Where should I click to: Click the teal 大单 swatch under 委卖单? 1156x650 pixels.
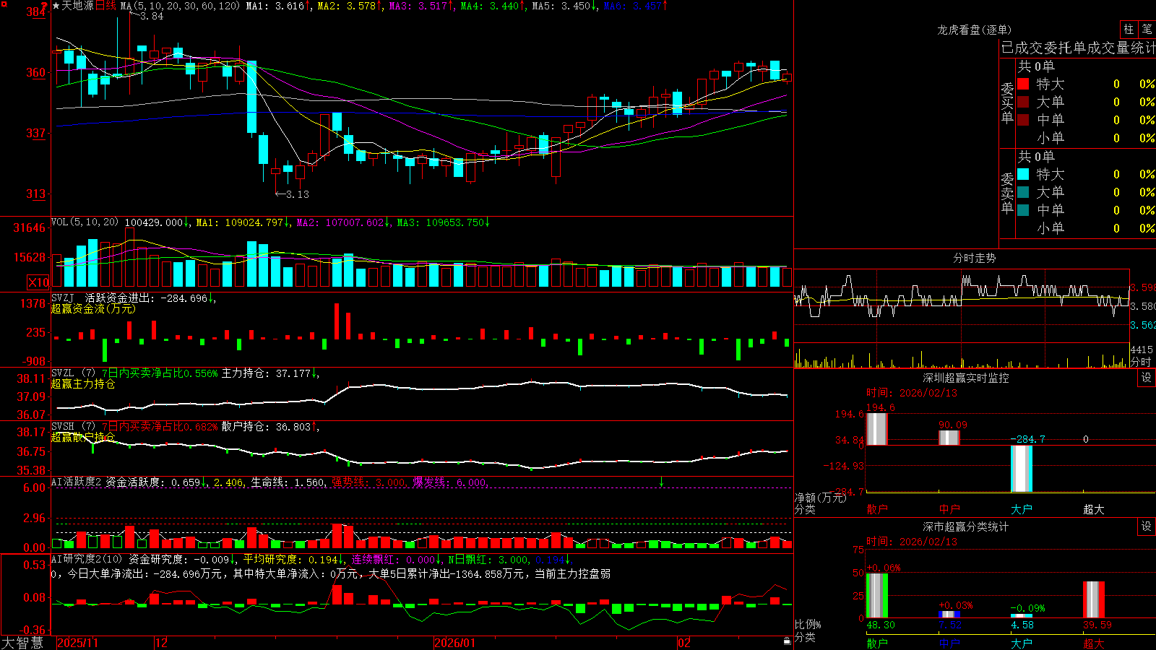click(x=1023, y=192)
